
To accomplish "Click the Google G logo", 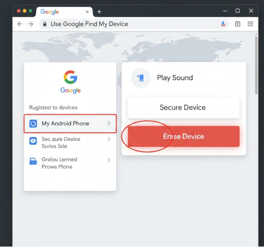I will 71,77.
